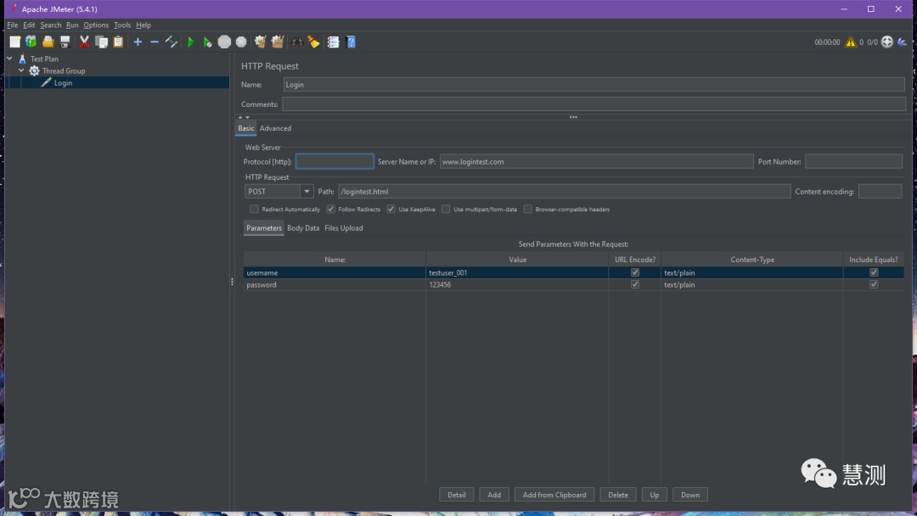Click the Cut scissors icon
Screen dimensions: 917x516
[x=84, y=42]
